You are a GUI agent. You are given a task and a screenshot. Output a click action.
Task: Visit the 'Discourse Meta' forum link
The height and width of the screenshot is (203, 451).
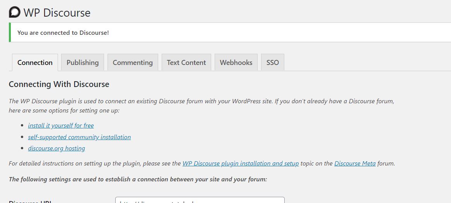pos(355,164)
